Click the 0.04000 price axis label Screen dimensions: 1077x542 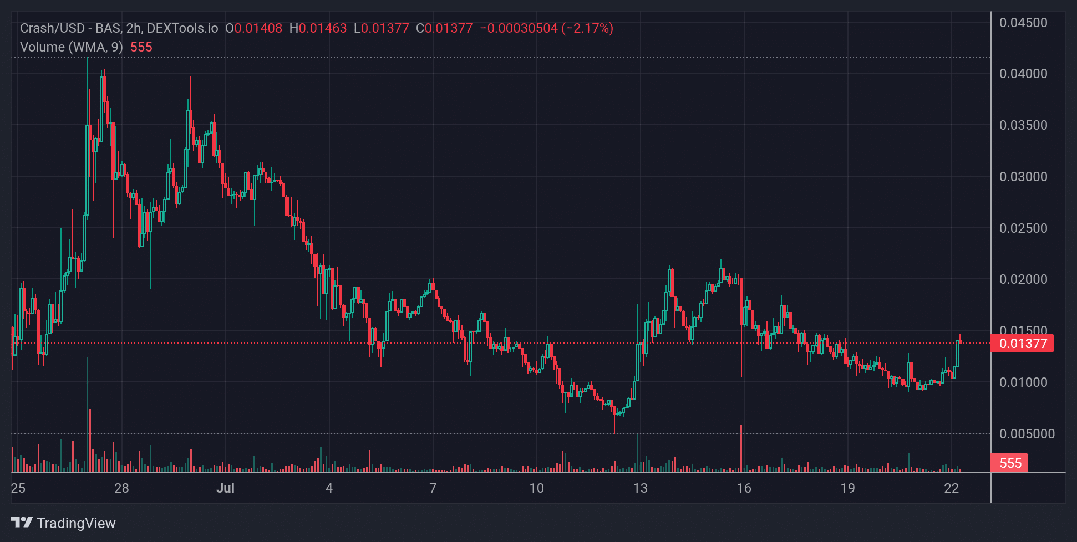(x=1023, y=74)
